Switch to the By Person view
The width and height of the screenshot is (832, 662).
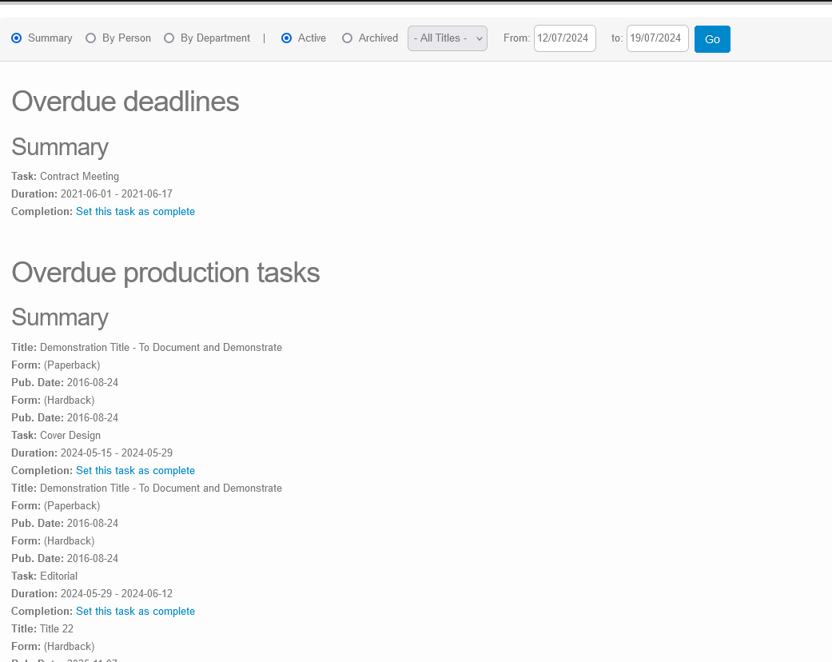pyautogui.click(x=91, y=38)
